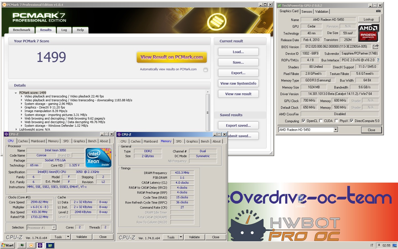Open the Benchmark tab in PCMark
Viewport: 398px width, 249px height.
pos(22,30)
